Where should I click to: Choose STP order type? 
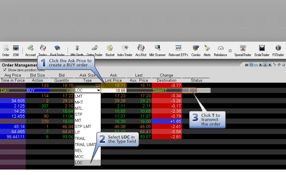click(x=87, y=114)
